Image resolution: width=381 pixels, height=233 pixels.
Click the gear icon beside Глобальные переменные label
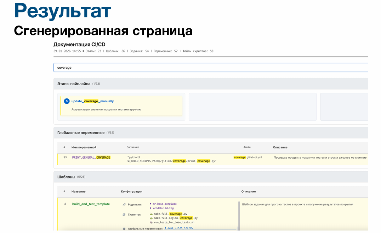click(x=124, y=229)
